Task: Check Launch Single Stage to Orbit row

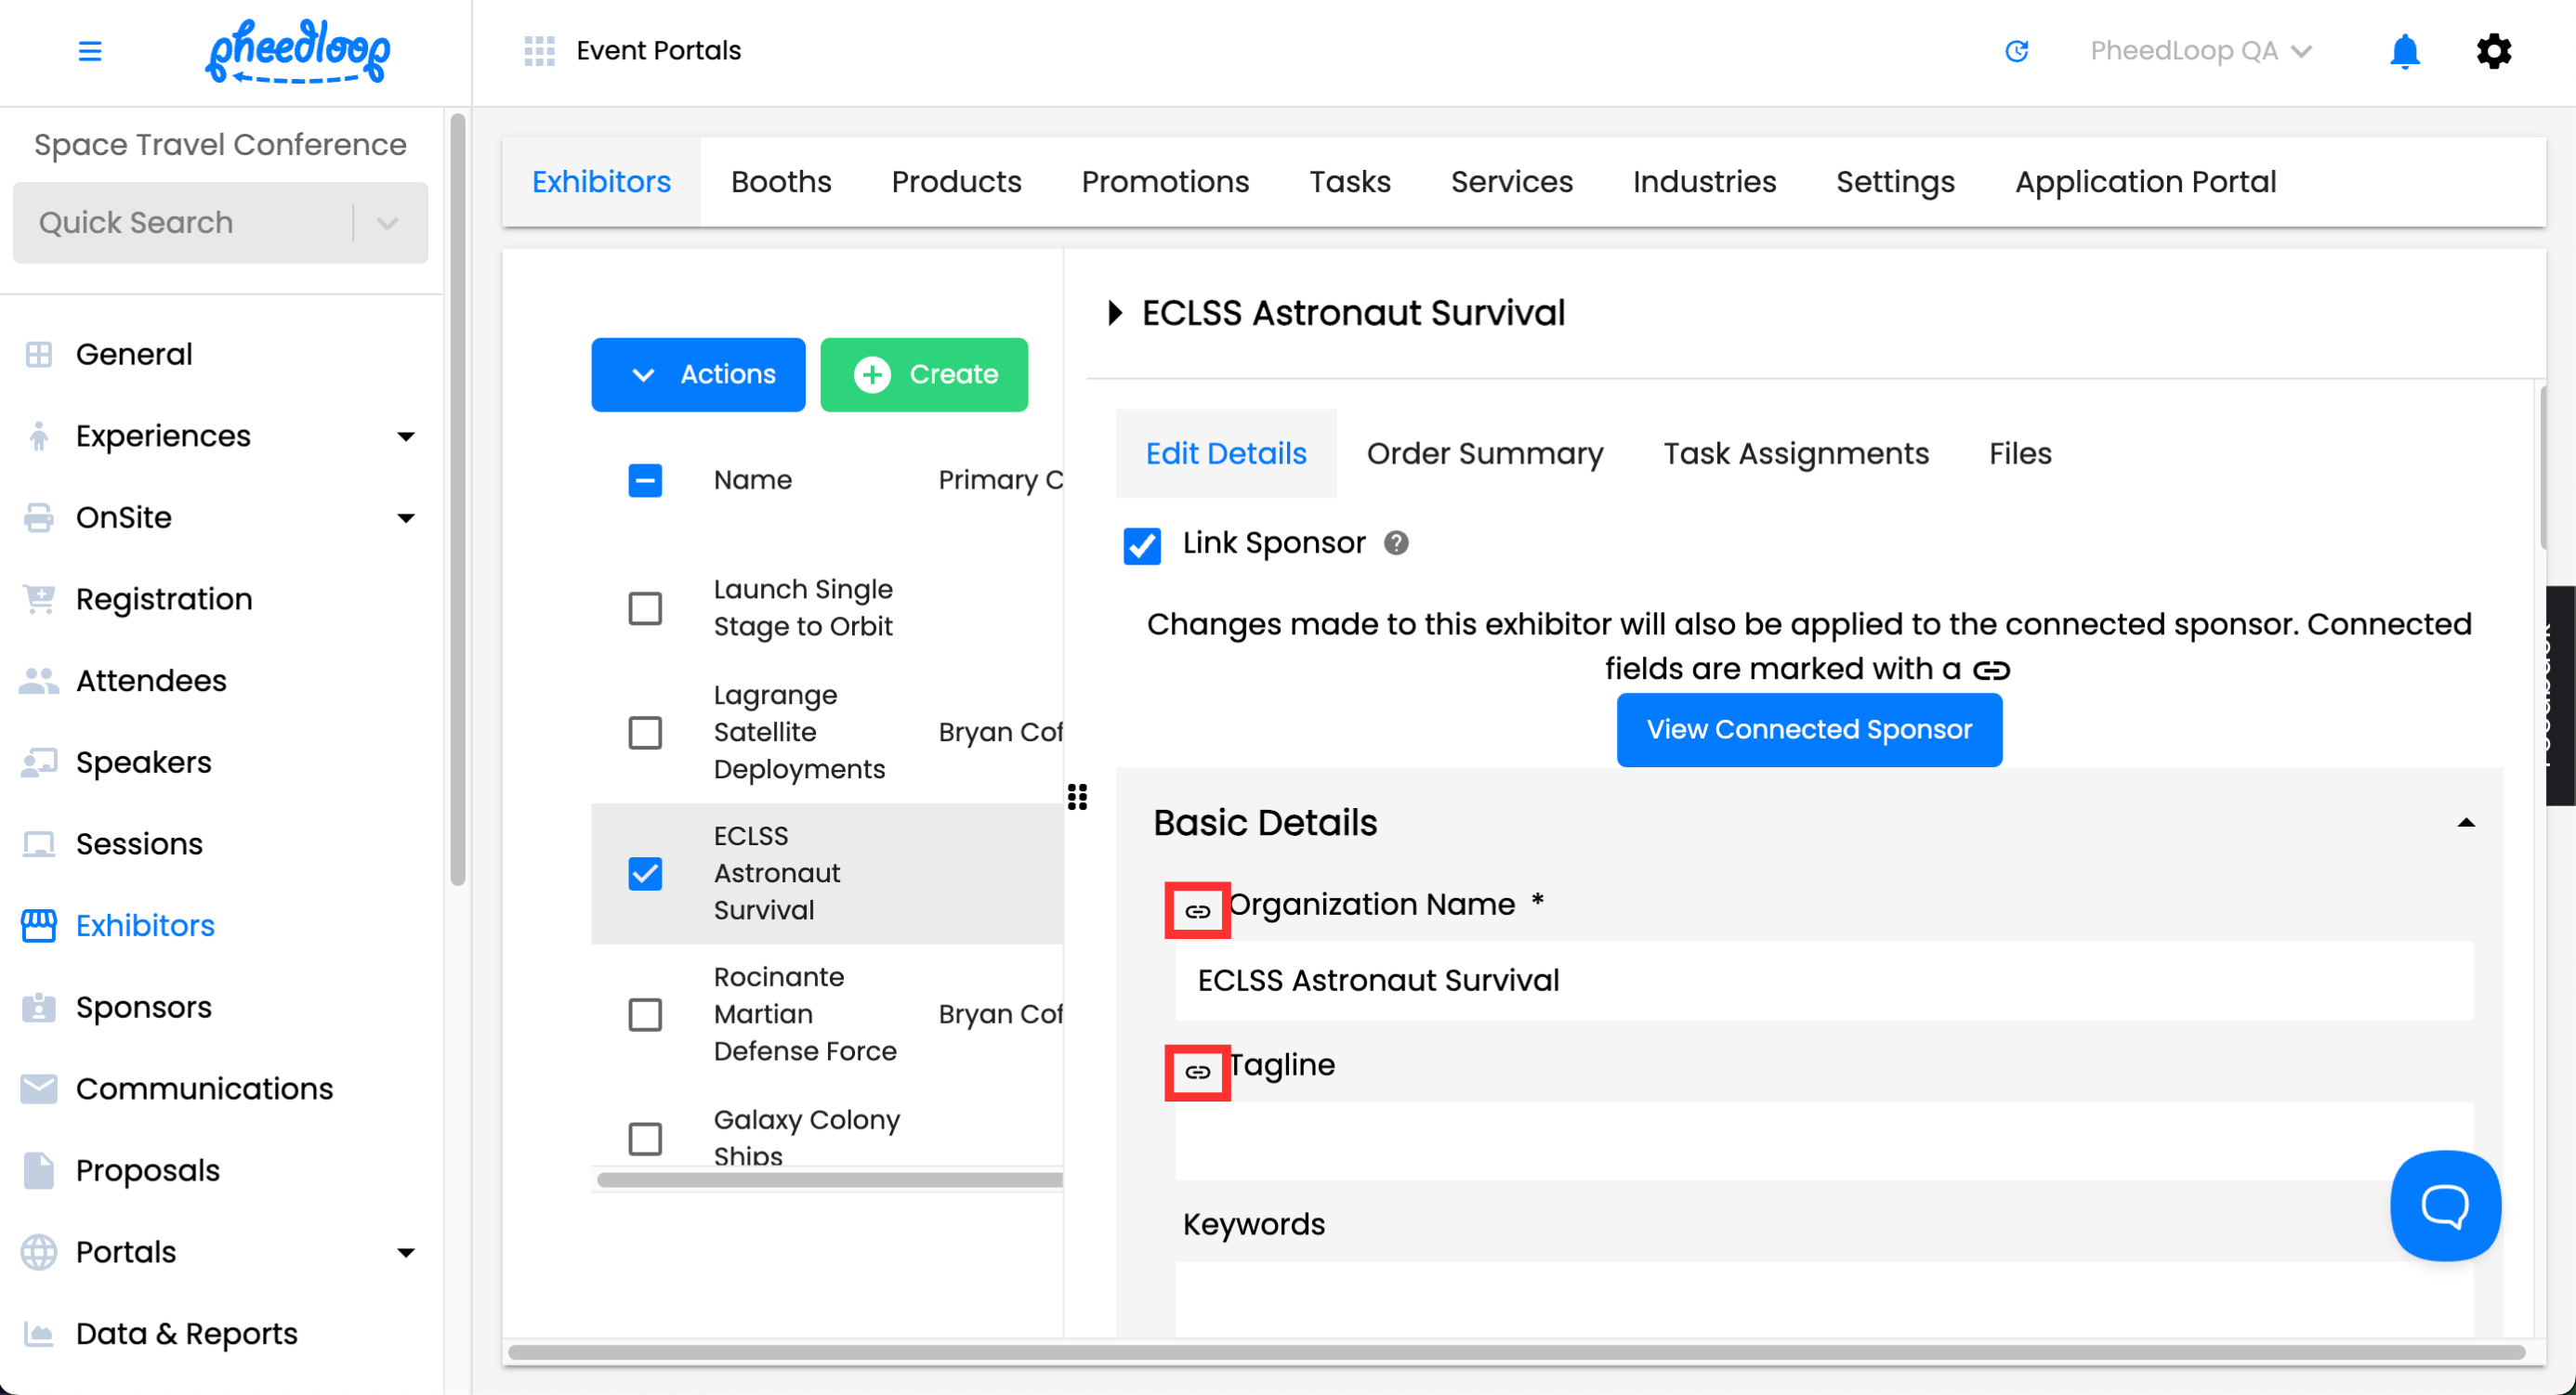Action: pyautogui.click(x=645, y=607)
